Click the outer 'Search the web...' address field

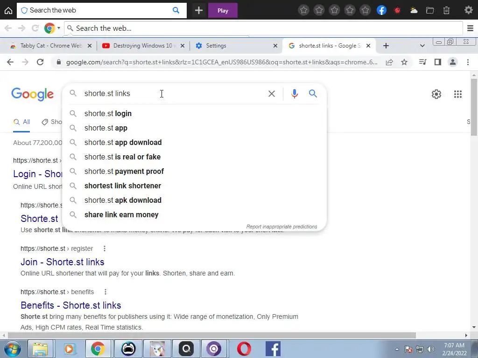tap(263, 28)
